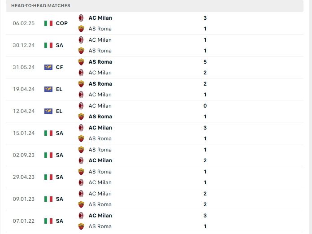Select AC Milan name in 15.01.24 match
This screenshot has width=312, height=234.
(100, 128)
